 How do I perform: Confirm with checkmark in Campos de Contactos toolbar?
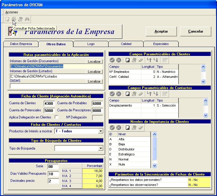tap(112, 94)
